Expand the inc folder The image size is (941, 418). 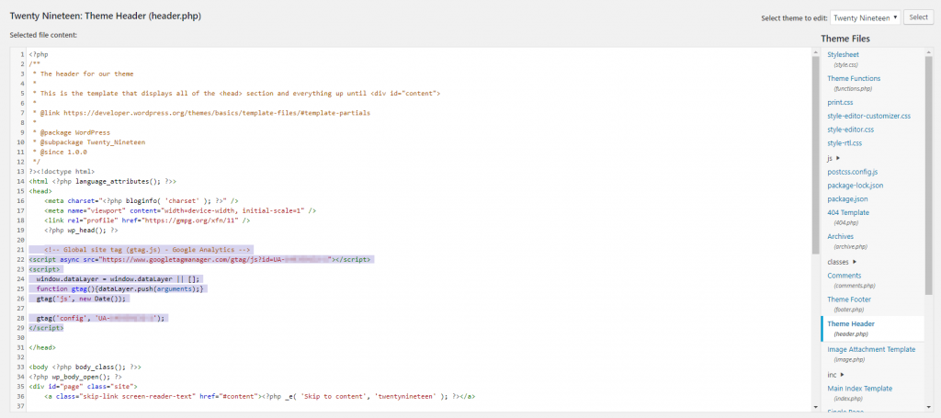click(x=844, y=375)
